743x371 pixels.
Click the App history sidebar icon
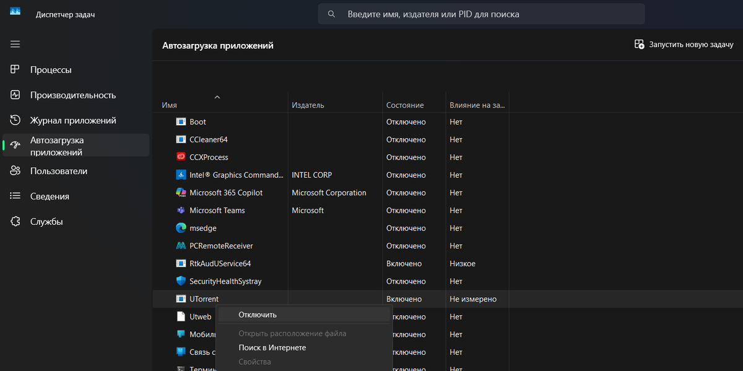[15, 120]
